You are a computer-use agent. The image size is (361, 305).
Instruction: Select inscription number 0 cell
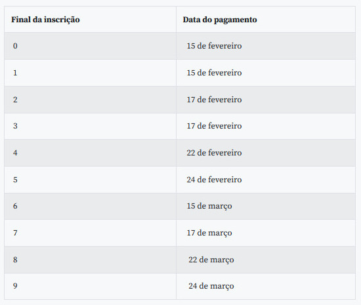coord(91,46)
